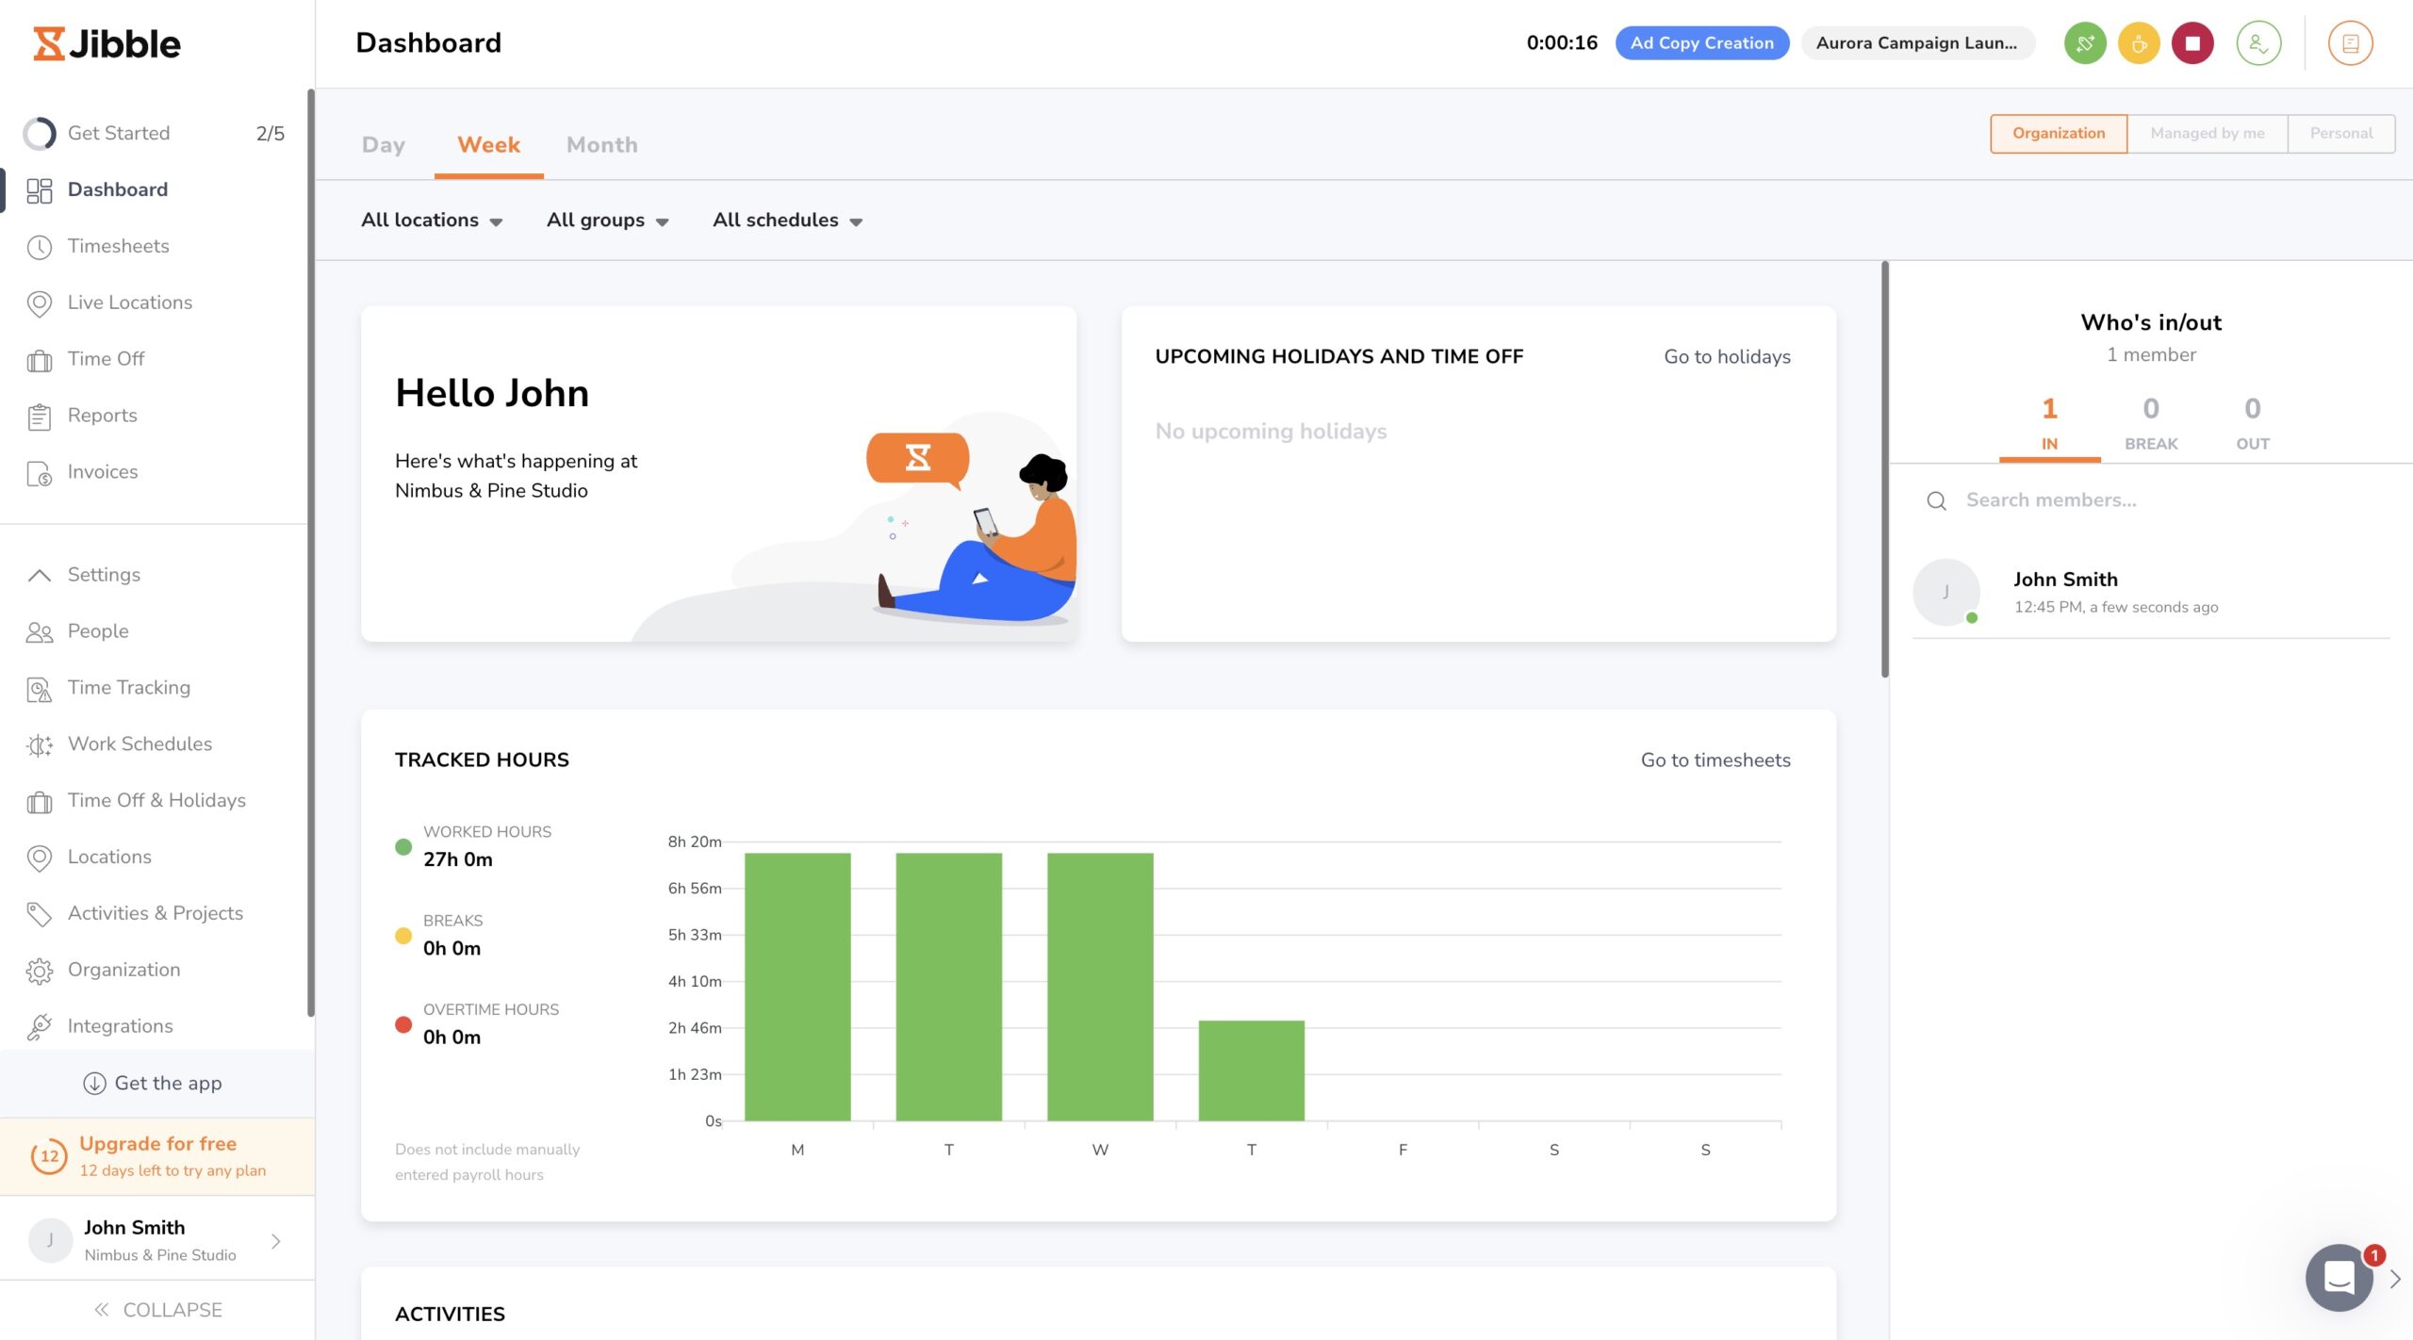Open Organization gear icon

pos(40,971)
